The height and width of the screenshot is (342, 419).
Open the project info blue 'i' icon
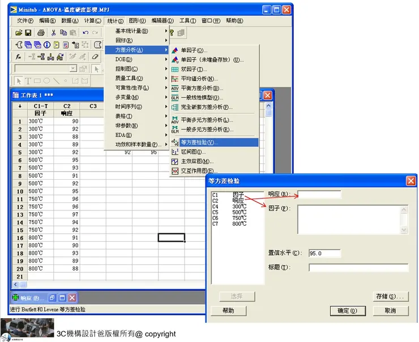[x=47, y=45]
